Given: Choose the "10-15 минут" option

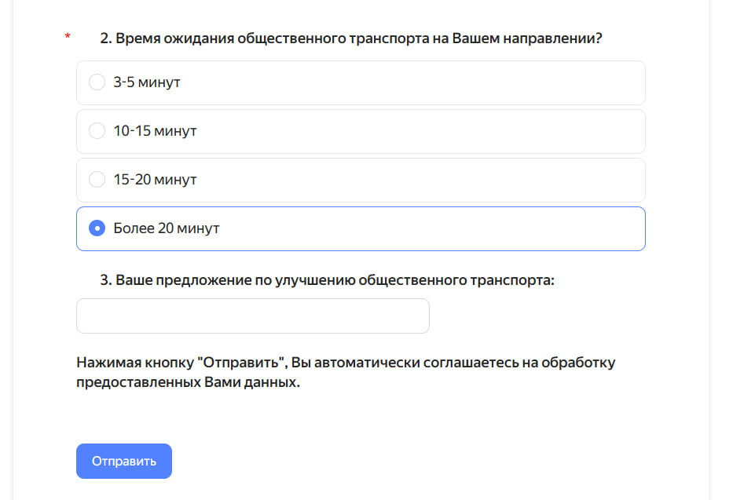Looking at the screenshot, I should tap(97, 130).
